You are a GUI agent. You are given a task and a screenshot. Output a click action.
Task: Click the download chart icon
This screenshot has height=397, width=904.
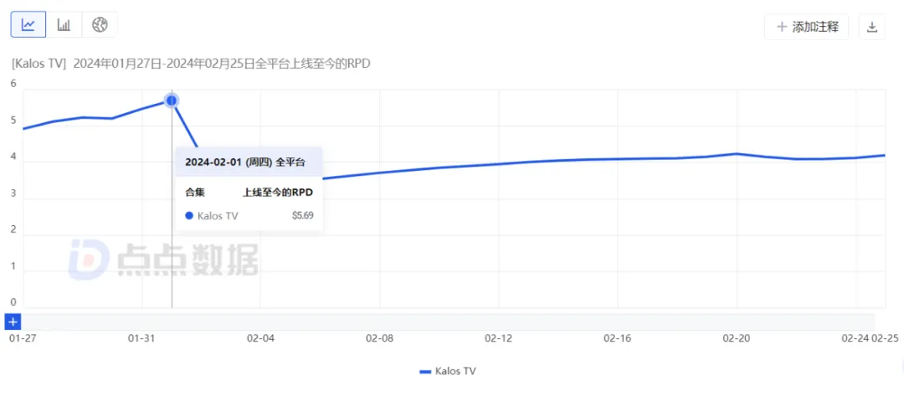pyautogui.click(x=871, y=27)
